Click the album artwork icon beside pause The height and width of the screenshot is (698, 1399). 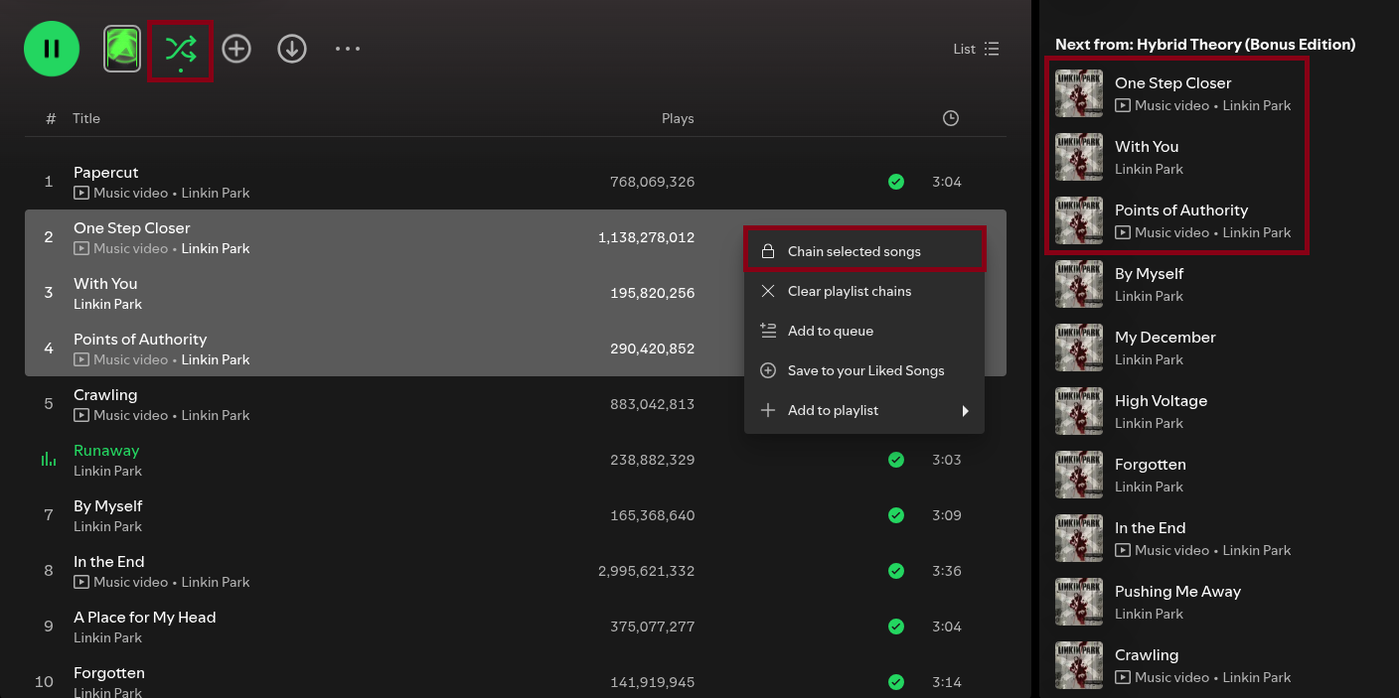click(x=122, y=49)
